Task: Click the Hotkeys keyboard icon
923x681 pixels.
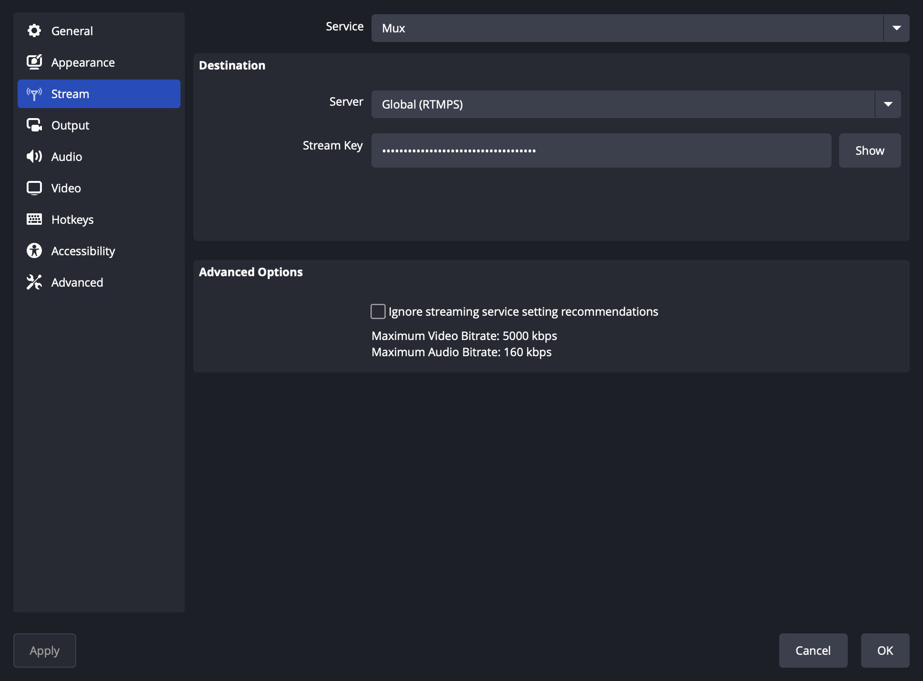Action: [34, 220]
